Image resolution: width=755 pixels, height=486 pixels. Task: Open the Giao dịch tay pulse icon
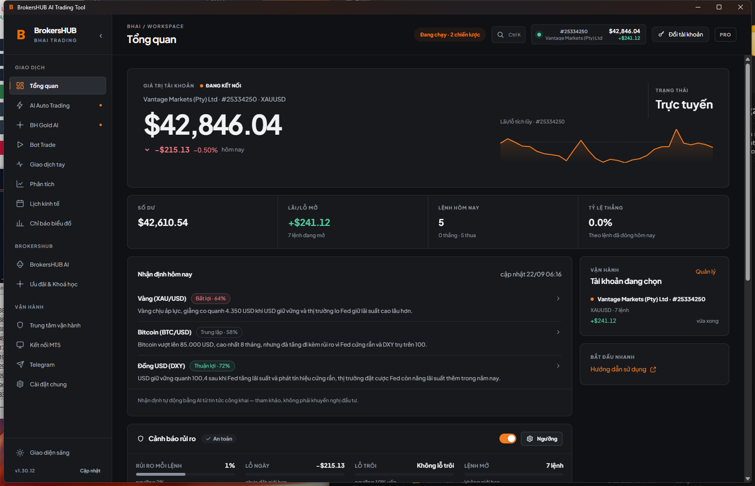(20, 164)
